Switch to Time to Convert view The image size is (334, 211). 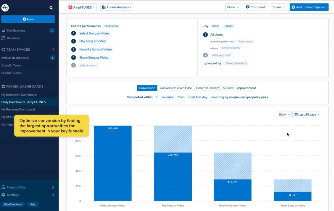[x=207, y=88]
